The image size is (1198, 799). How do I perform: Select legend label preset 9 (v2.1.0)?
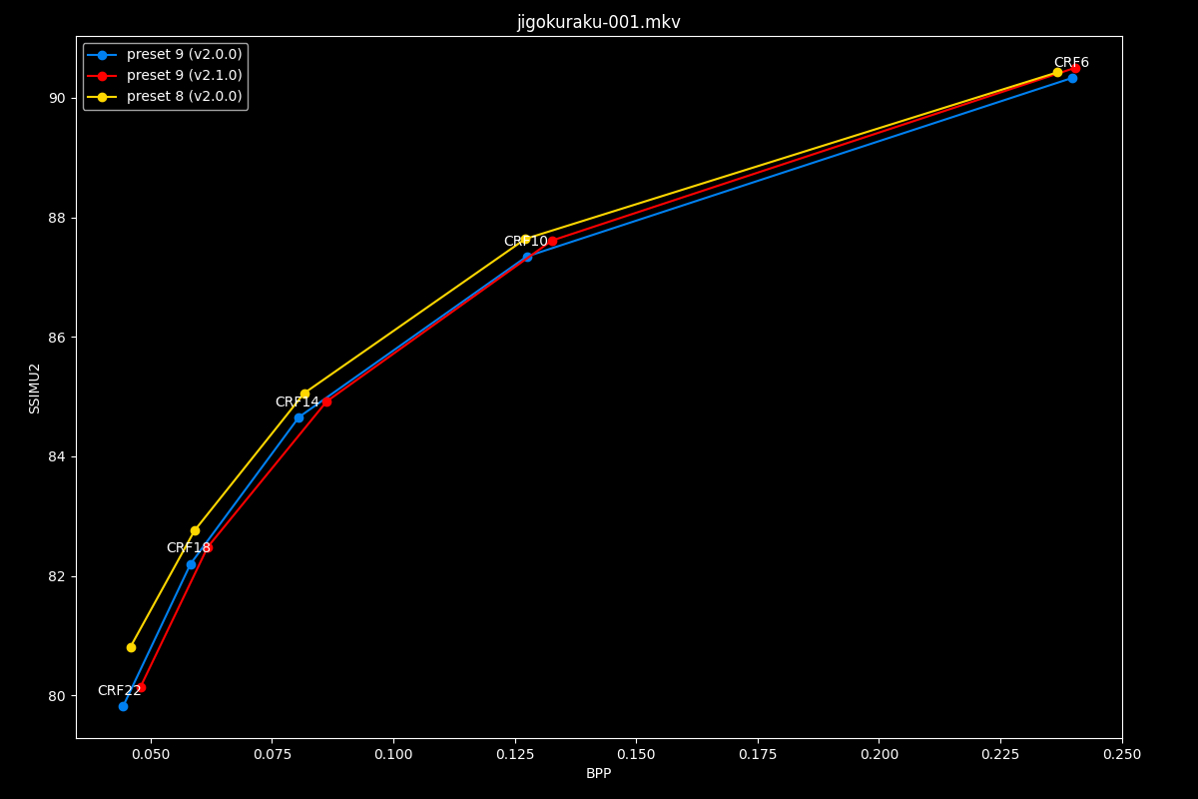tap(184, 76)
